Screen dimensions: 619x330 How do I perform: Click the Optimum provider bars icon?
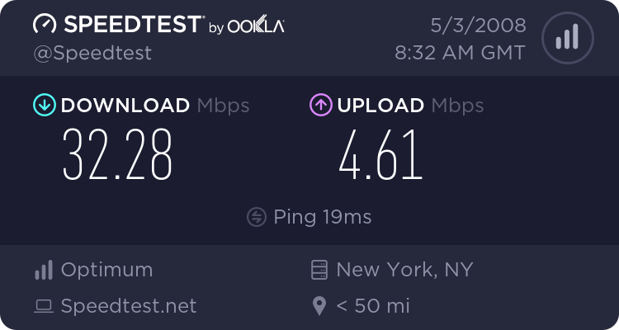pyautogui.click(x=44, y=270)
